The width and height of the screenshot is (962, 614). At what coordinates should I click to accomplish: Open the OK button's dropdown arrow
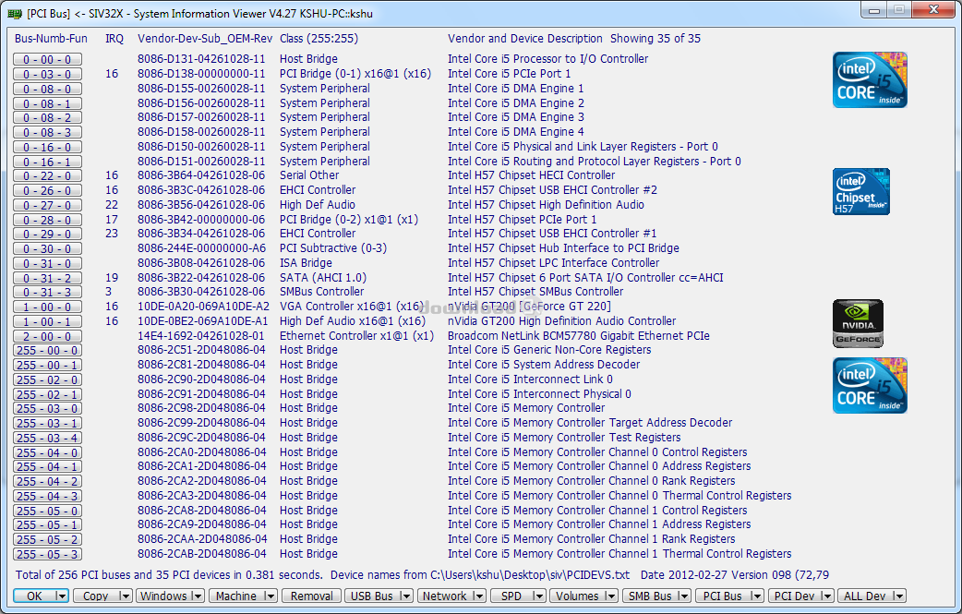click(x=61, y=596)
